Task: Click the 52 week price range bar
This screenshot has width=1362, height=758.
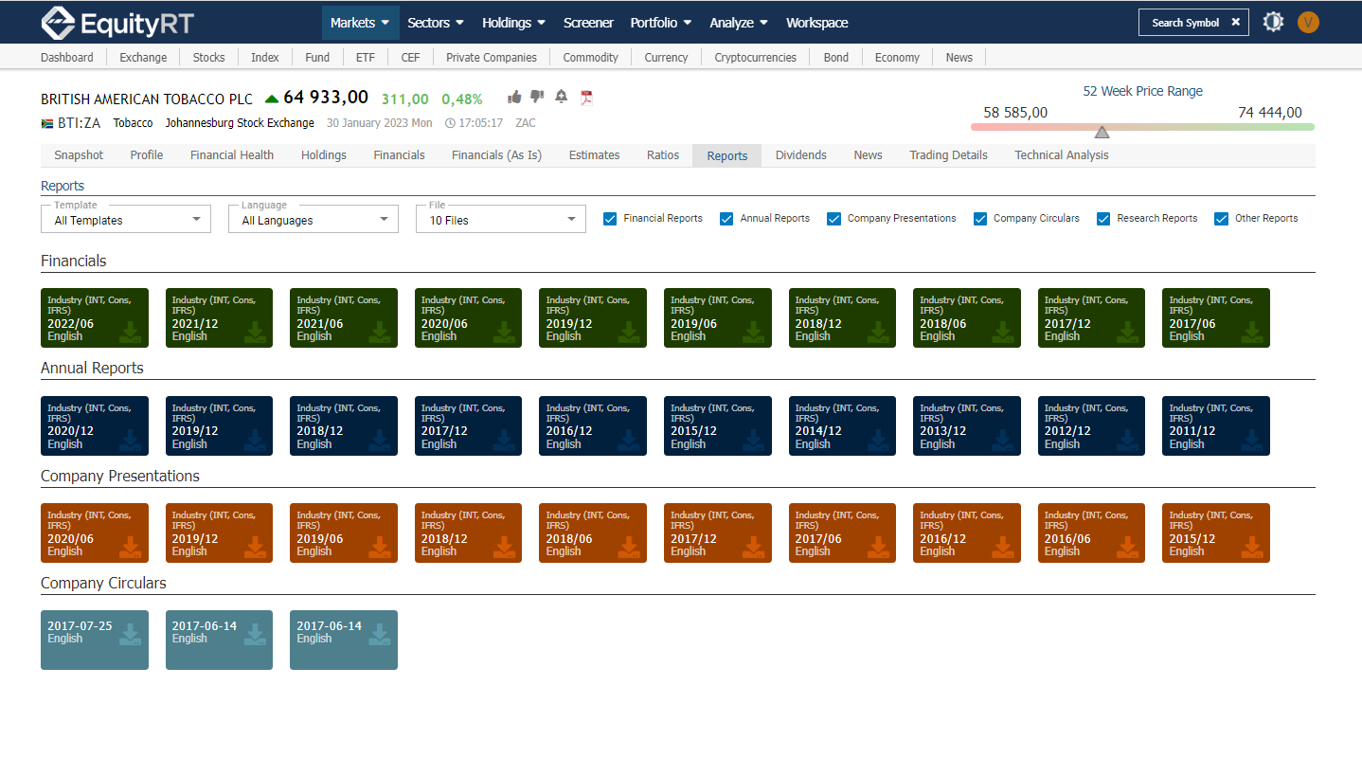Action: point(1142,126)
